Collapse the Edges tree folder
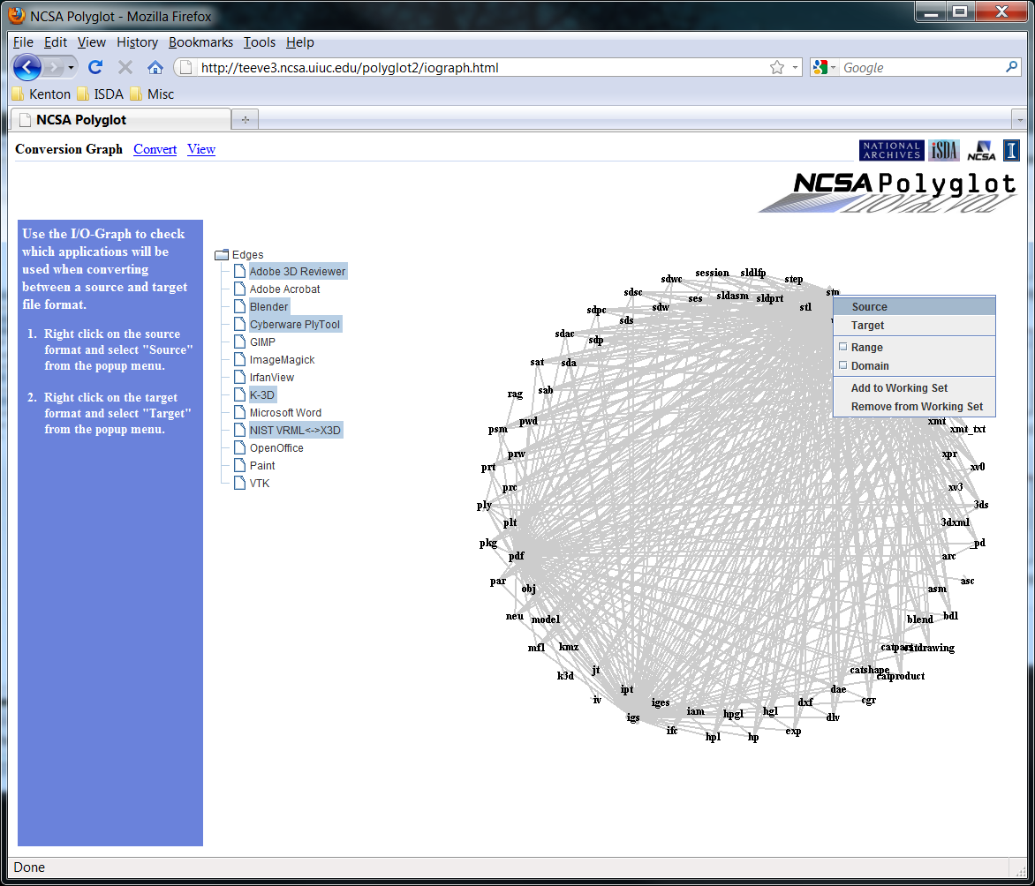The image size is (1035, 886). pos(222,255)
